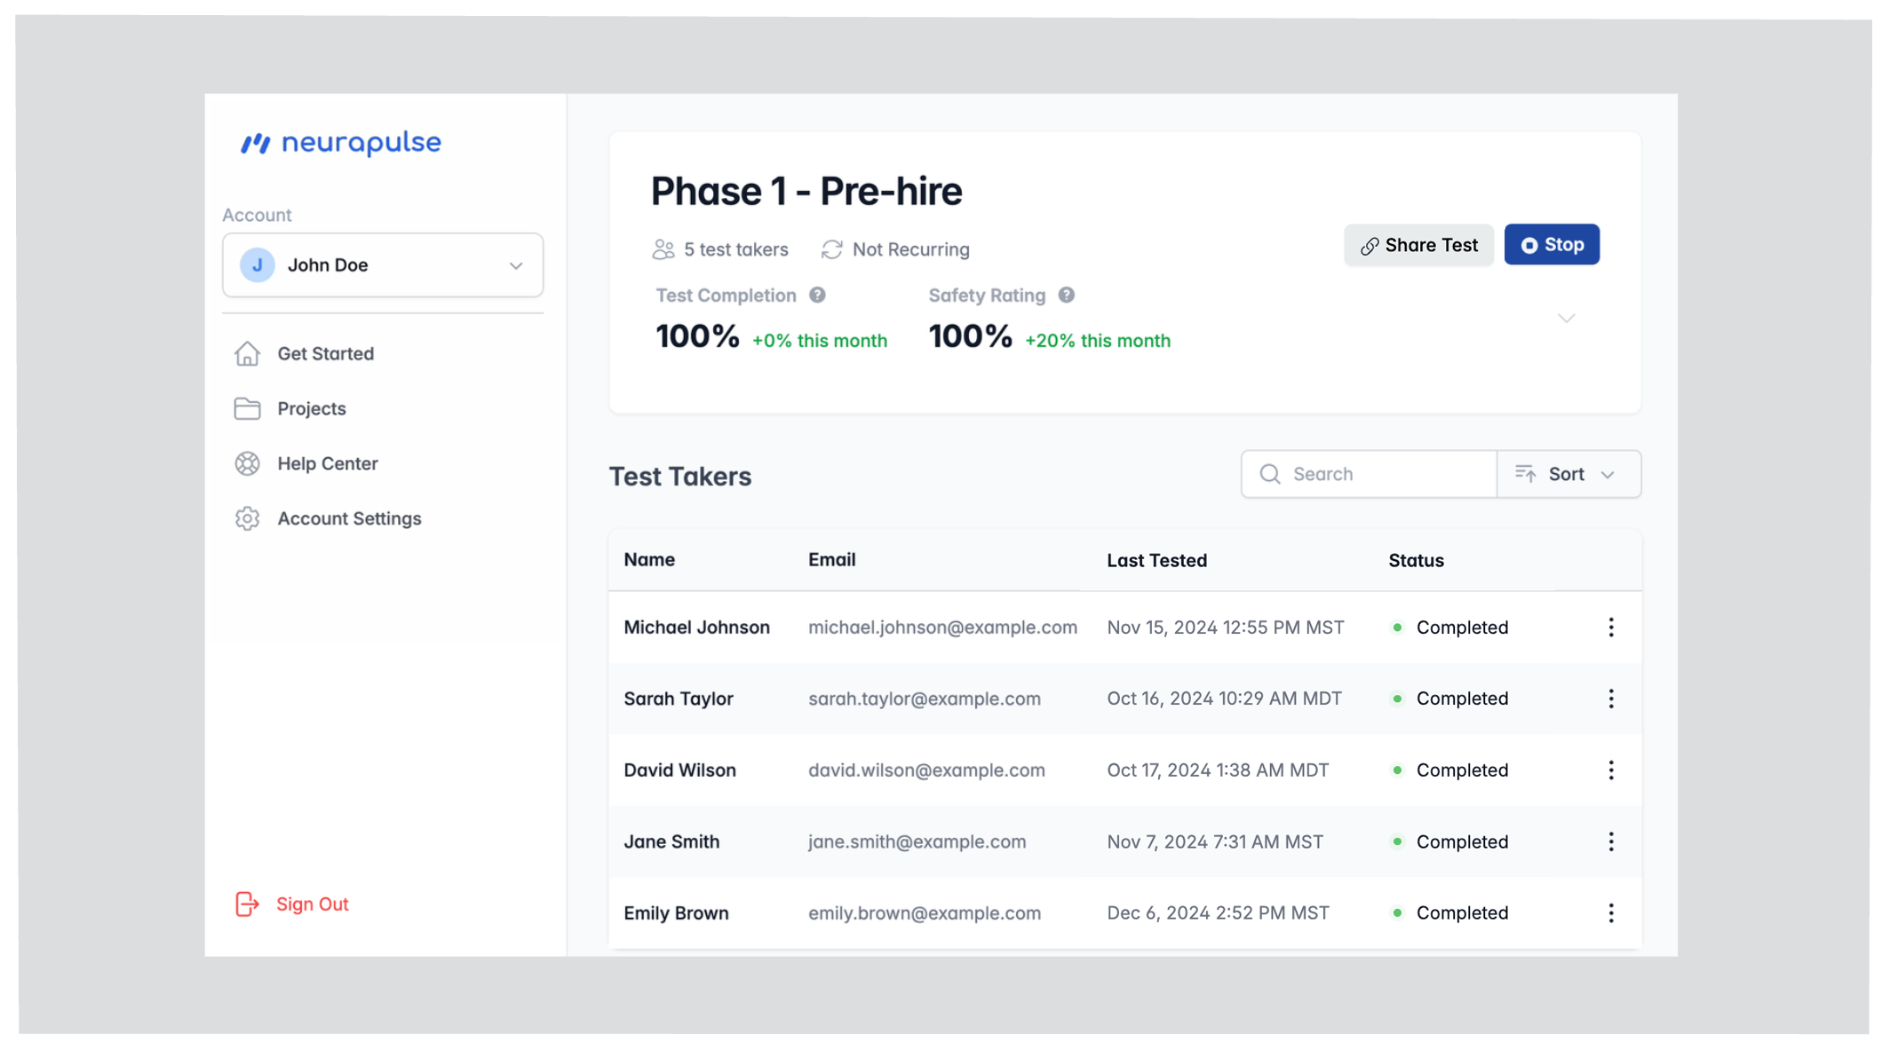This screenshot has height=1050, width=1890.
Task: Go to Get Started in sidebar
Action: coord(325,353)
